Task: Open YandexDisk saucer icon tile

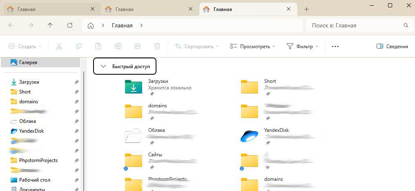Action: [249, 136]
